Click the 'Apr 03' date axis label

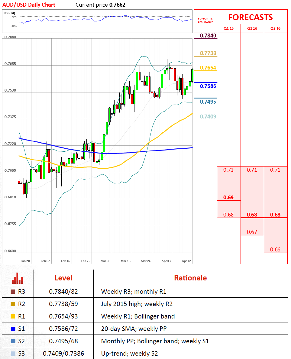[x=166, y=261]
